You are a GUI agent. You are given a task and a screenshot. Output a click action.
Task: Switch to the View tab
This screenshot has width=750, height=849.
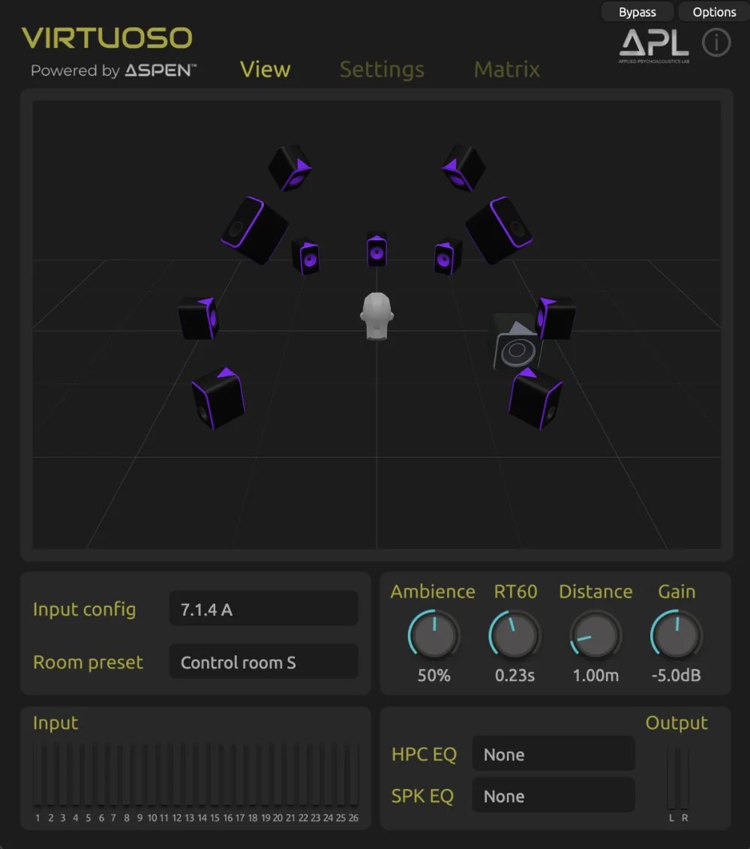(x=265, y=69)
